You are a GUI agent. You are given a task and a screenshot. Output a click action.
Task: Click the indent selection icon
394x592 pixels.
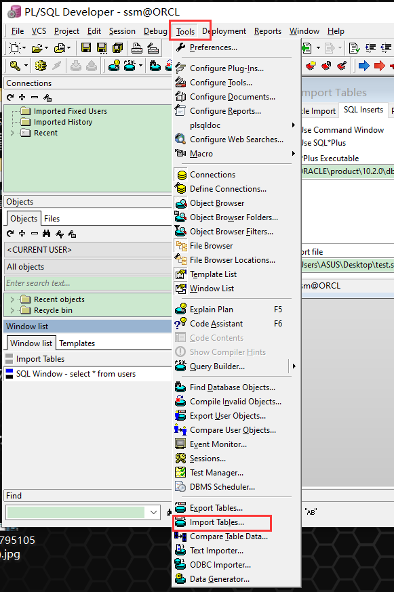370,48
